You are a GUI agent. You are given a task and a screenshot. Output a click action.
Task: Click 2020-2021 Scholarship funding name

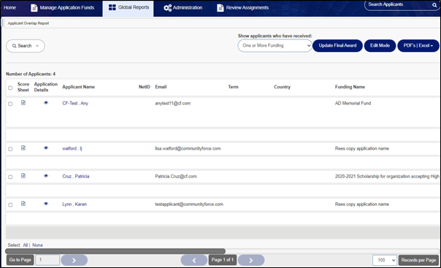[387, 176]
